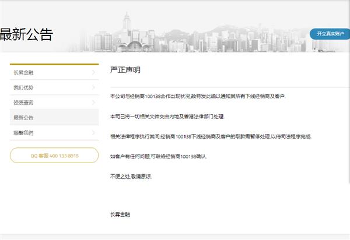This screenshot has width=350, height=240.
Task: Click the closing line 不便之处,敬请原谅
Action: click(x=131, y=176)
